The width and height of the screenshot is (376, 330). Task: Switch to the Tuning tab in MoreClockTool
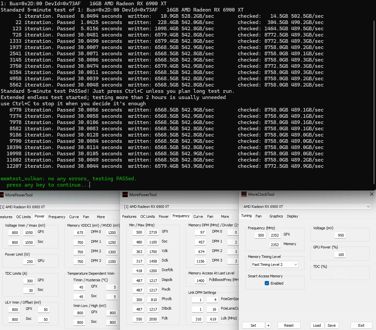[246, 216]
